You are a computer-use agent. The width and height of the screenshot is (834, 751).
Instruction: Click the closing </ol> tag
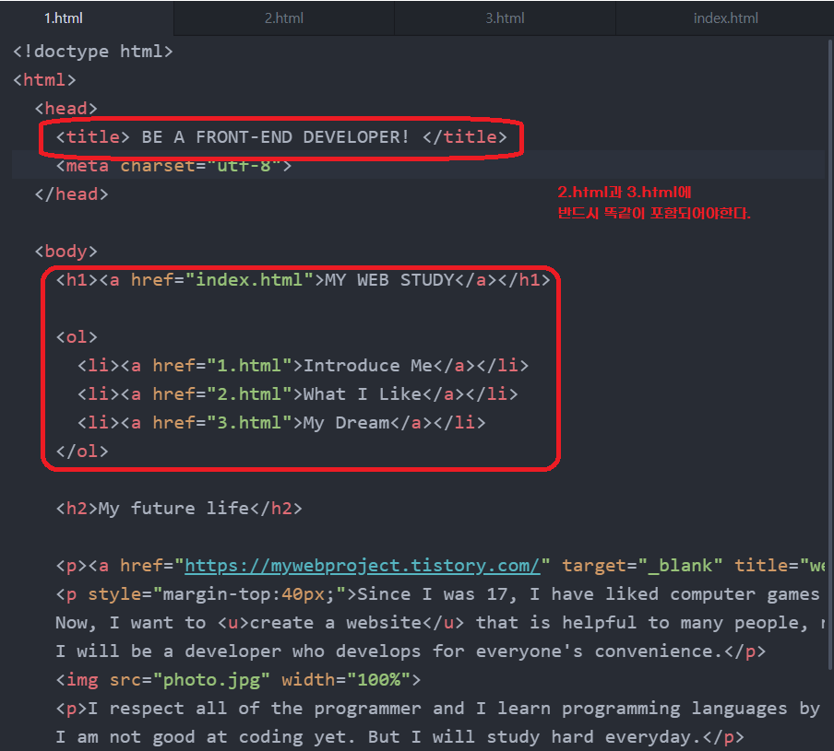82,452
